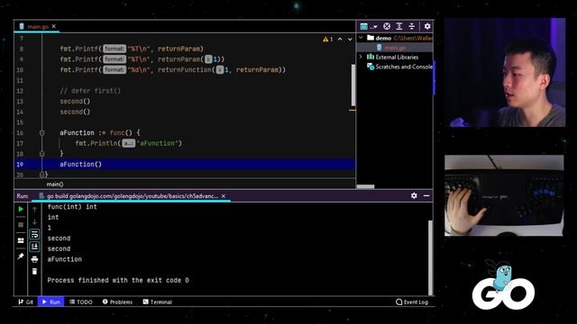Open the TODO tool window
This screenshot has height=324, width=577.
coord(81,301)
